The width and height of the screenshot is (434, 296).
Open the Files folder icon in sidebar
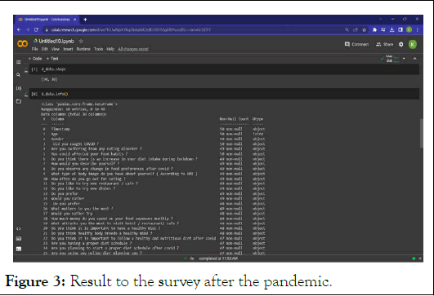click(19, 101)
